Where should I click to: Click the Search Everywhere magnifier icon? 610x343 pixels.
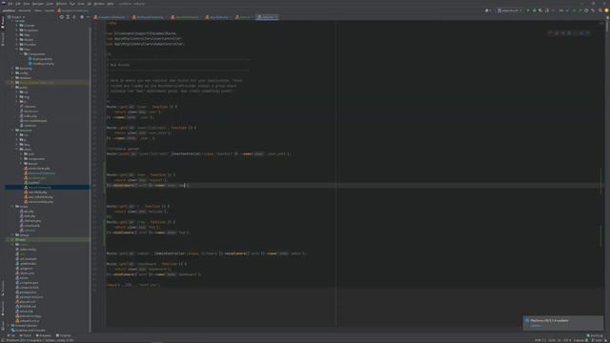(x=600, y=10)
